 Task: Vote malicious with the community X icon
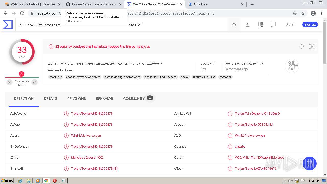click(x=9, y=82)
